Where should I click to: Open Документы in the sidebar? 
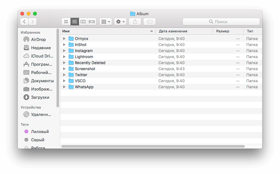click(42, 81)
